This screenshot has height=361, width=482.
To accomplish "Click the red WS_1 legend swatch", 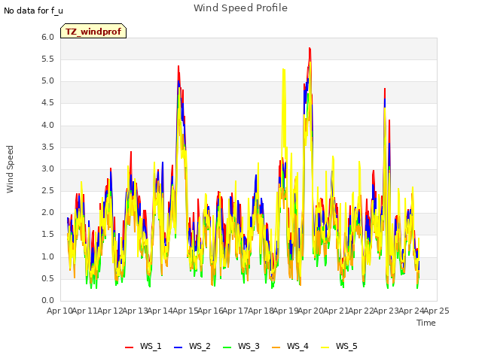I will pyautogui.click(x=129, y=347).
